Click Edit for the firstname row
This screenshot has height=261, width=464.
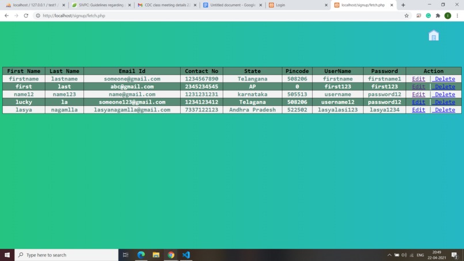[x=419, y=79]
